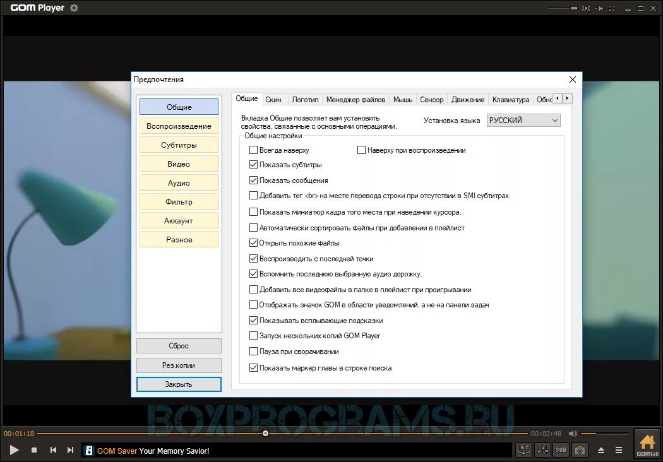Stop playback with the square button
663x462 pixels.
[34, 450]
